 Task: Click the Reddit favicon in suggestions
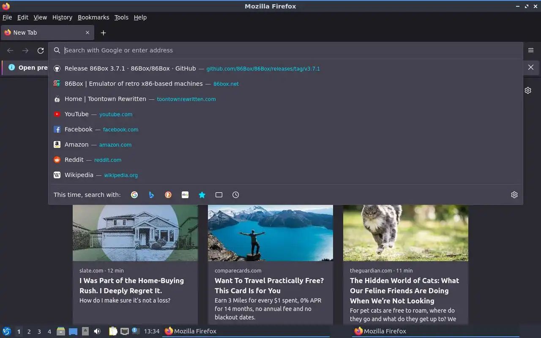pos(57,160)
